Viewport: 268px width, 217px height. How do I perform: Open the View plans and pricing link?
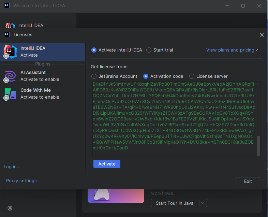click(x=232, y=50)
